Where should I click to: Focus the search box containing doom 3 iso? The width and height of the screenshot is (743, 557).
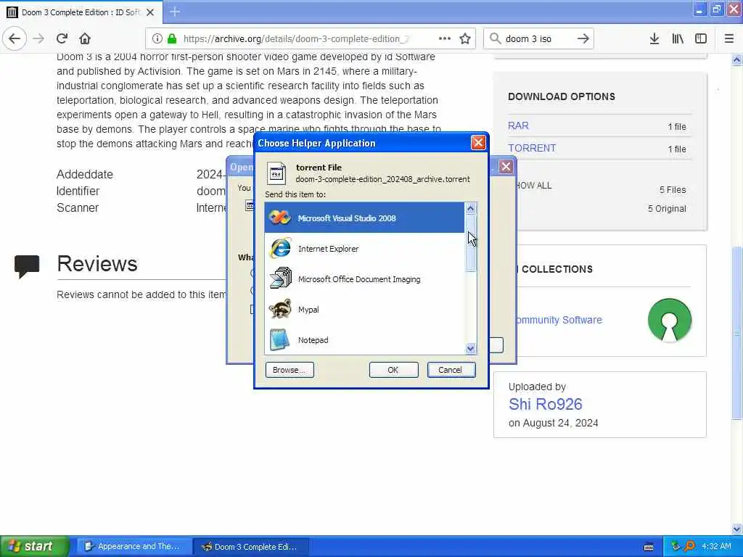[x=538, y=39]
